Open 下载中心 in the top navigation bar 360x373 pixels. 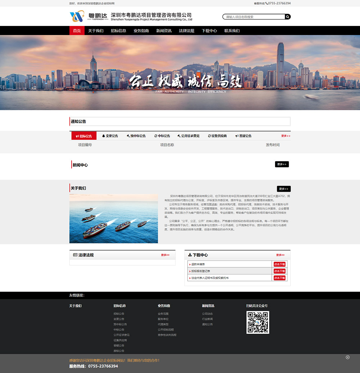coord(209,31)
